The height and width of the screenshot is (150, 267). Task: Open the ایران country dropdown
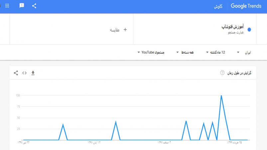pyautogui.click(x=244, y=53)
